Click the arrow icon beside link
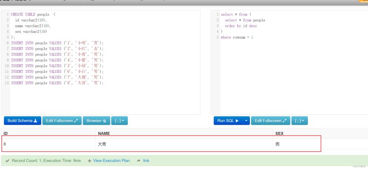The width and height of the screenshot is (368, 169). [139, 160]
